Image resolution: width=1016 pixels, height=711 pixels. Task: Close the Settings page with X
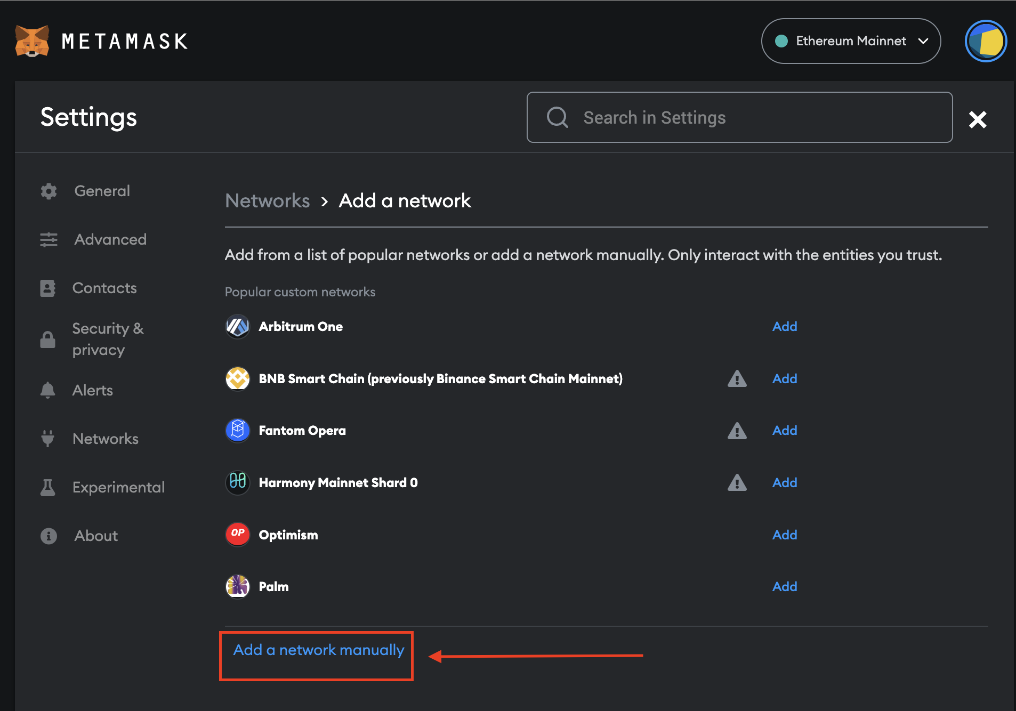[x=977, y=119]
